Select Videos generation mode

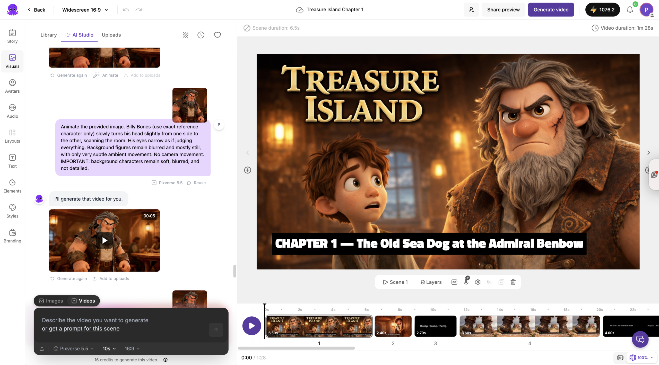tap(83, 301)
